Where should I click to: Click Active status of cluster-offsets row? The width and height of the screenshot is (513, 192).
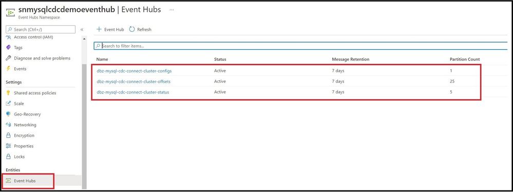point(220,82)
